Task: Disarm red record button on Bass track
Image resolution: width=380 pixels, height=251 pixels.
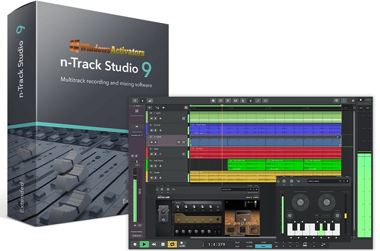Action: (160, 154)
